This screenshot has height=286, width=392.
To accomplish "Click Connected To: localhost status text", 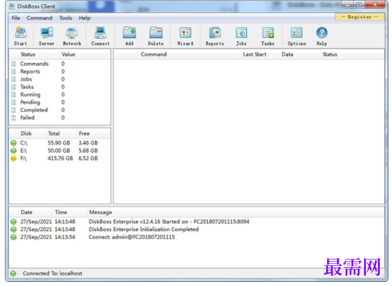I will 52,273.
